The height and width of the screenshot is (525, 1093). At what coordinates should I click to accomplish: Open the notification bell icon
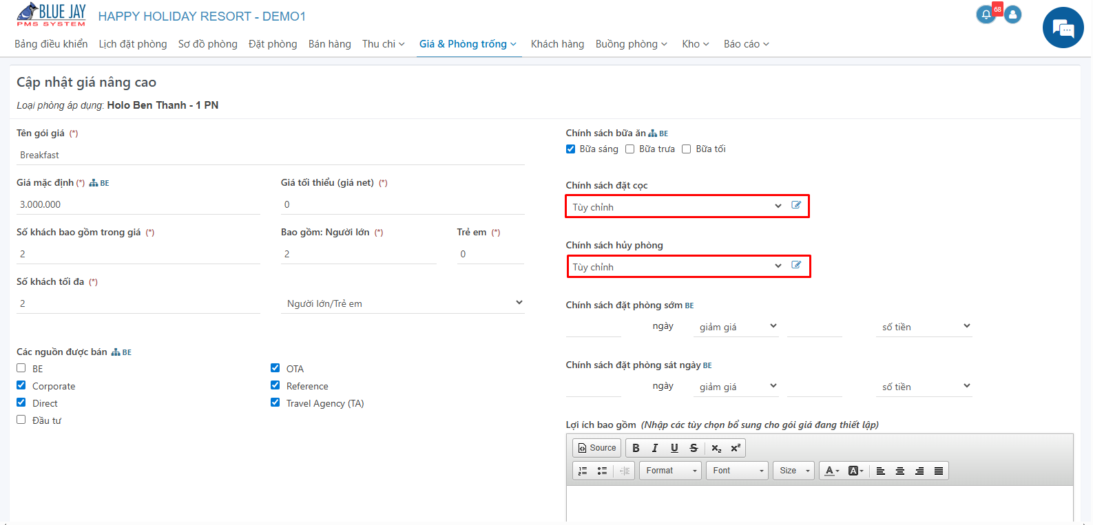986,14
